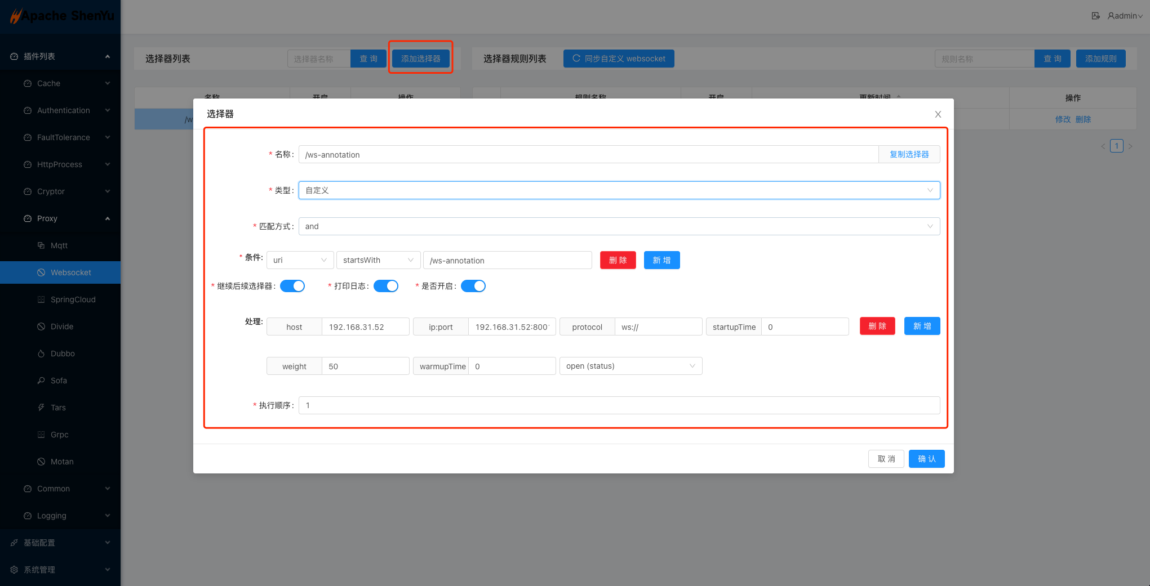Image resolution: width=1150 pixels, height=586 pixels.
Task: Click the Tars lightning icon
Action: point(41,408)
